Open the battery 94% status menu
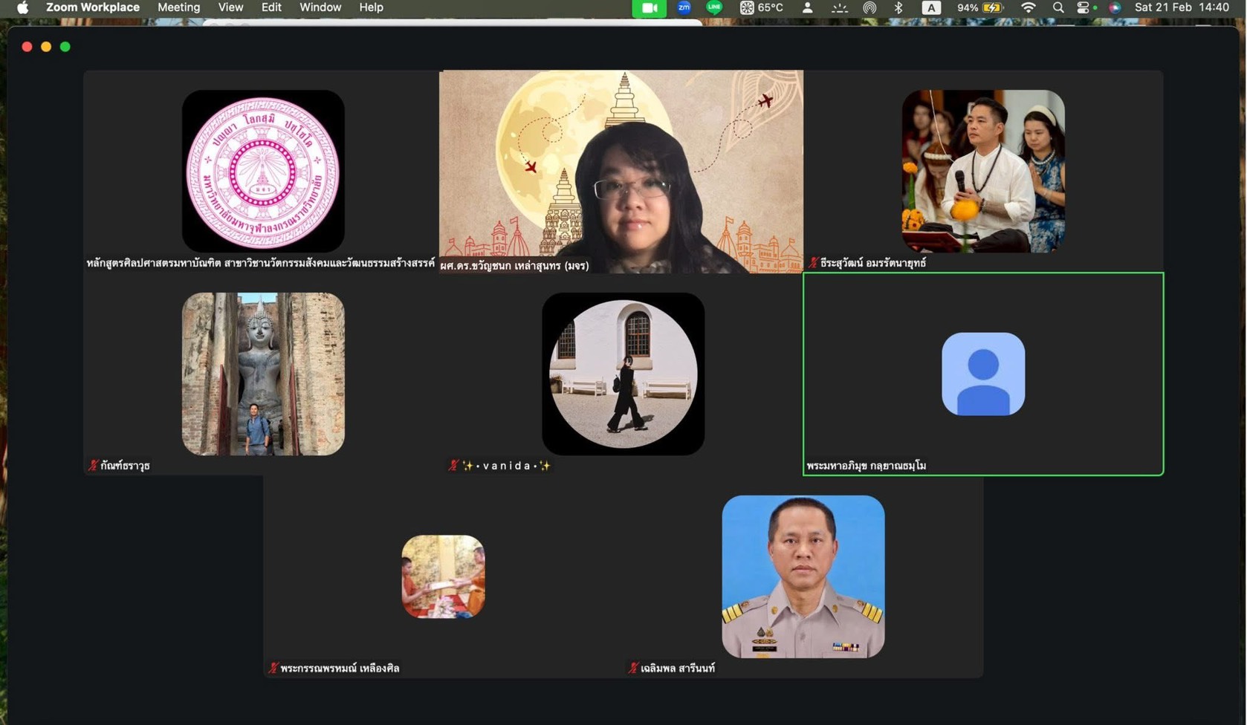The width and height of the screenshot is (1247, 725). 979,7
